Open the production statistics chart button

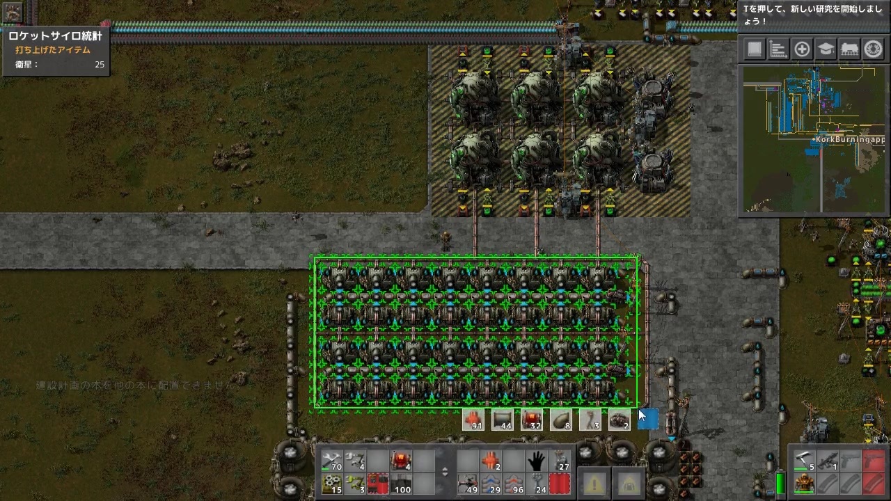coord(778,49)
